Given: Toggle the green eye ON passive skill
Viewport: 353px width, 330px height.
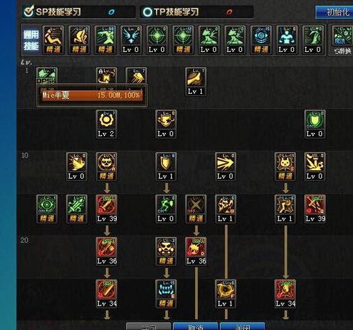Looking at the screenshot, I should (x=47, y=209).
